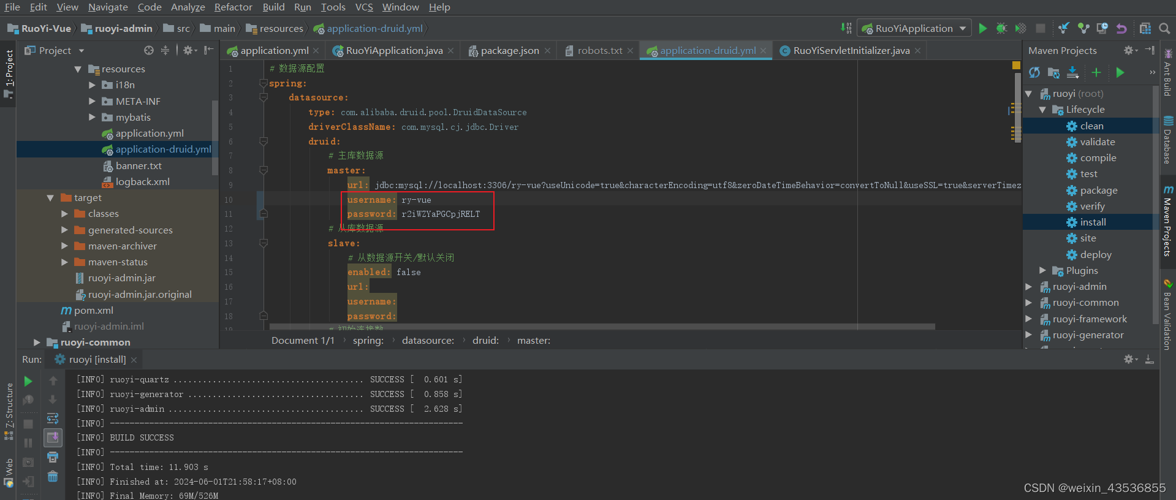Toggle soft-wrap in Run console
1176x500 pixels.
click(53, 419)
